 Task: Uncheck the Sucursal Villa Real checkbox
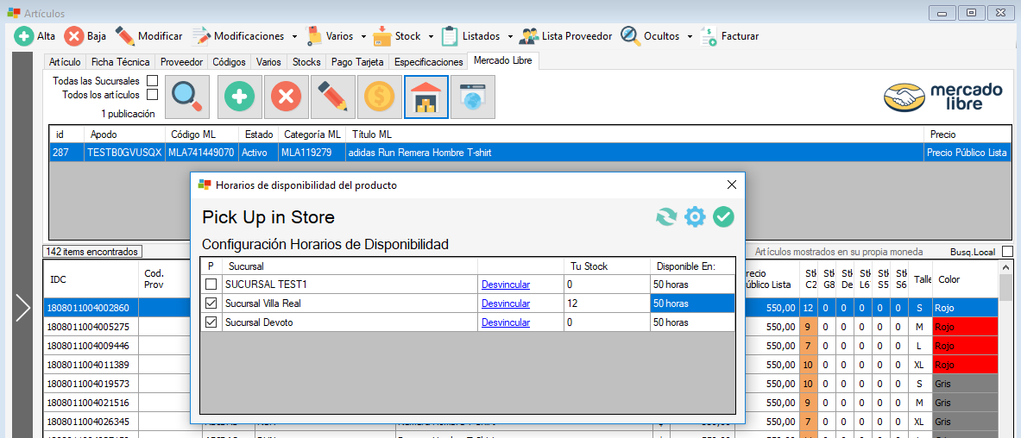[x=211, y=303]
